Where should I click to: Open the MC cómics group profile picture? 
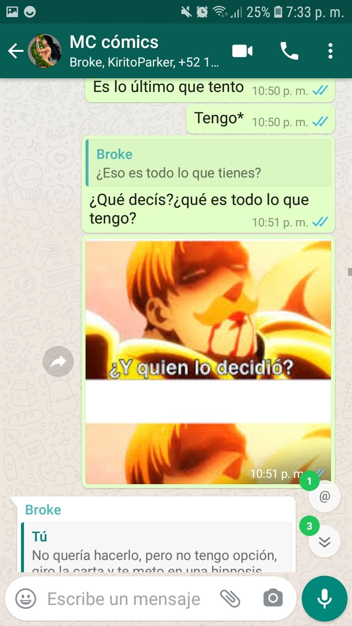click(x=44, y=51)
